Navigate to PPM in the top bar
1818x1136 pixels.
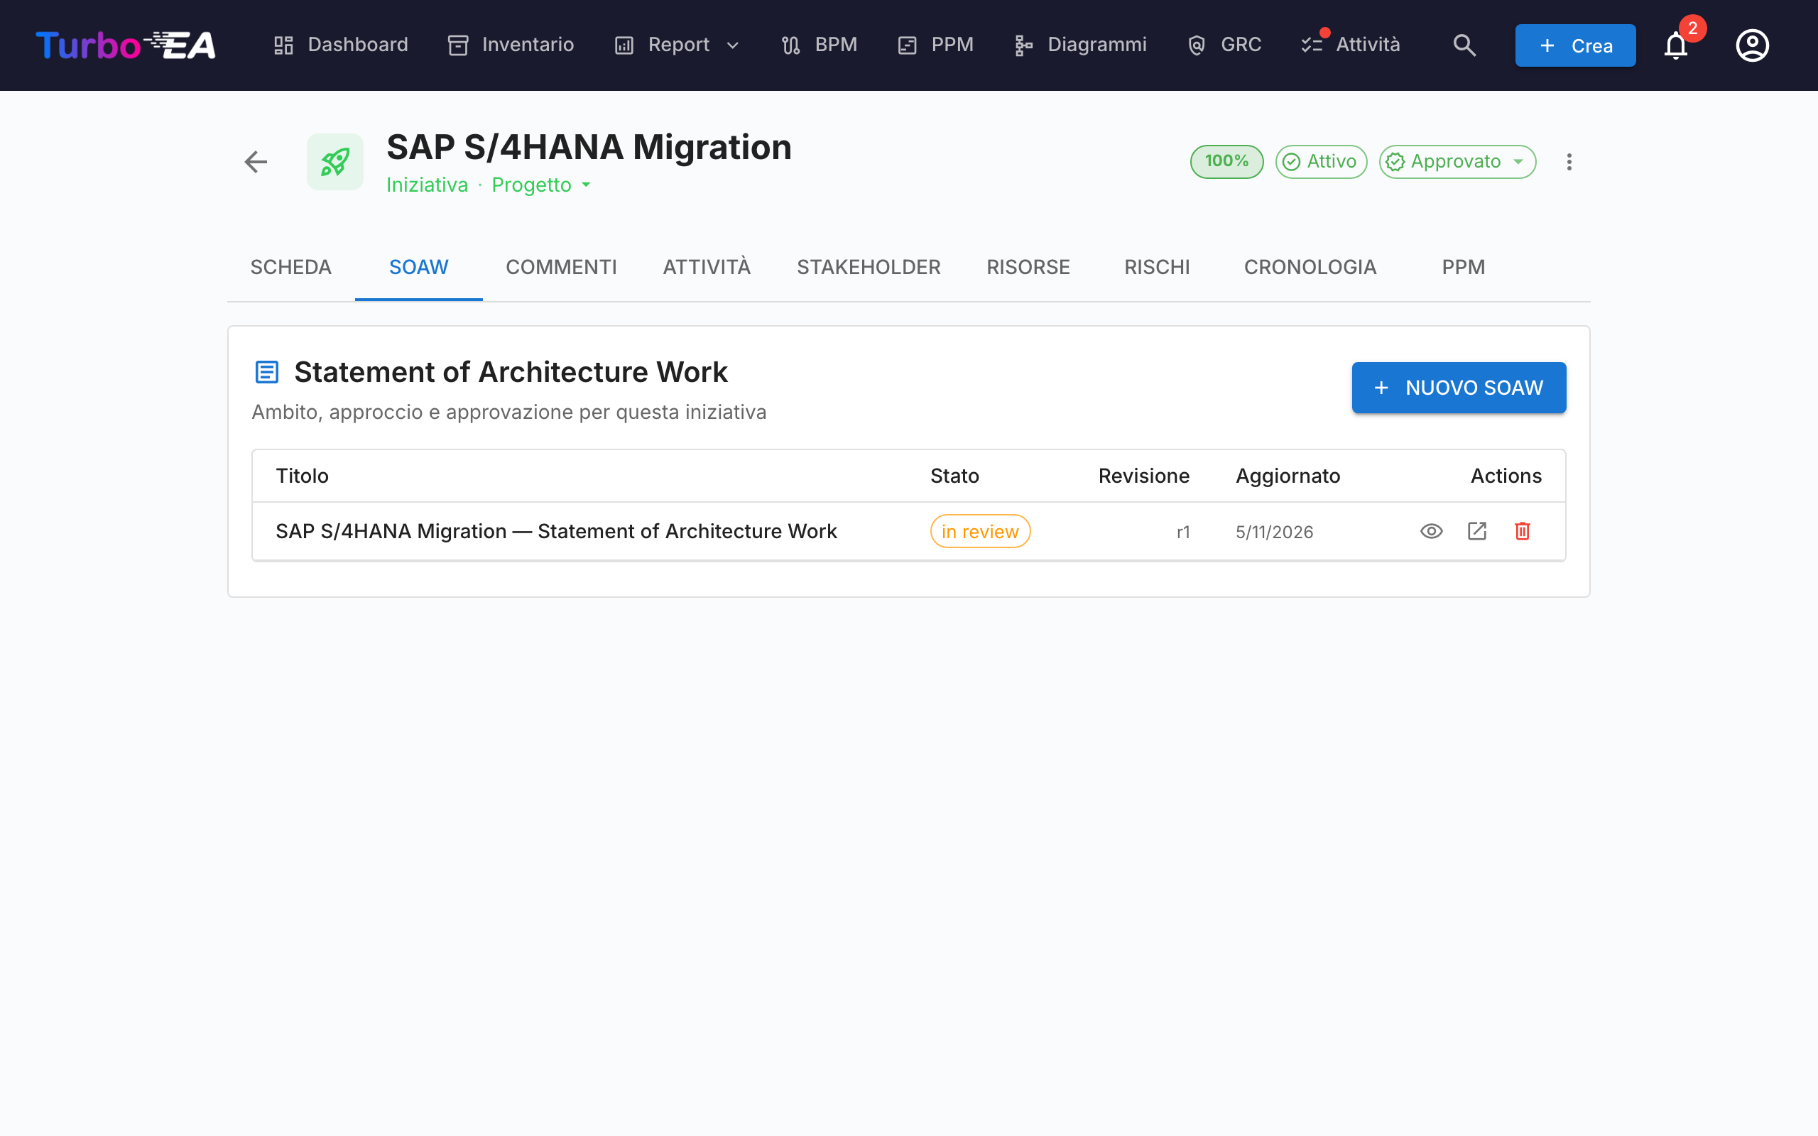click(935, 45)
